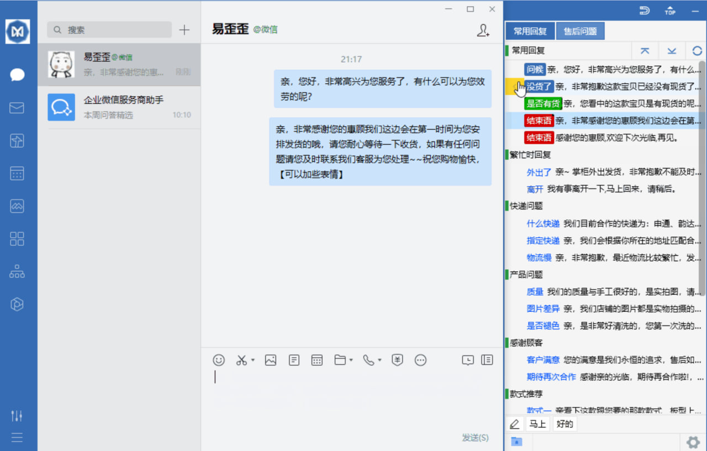Open the sliders settings icon in sidebar
Image resolution: width=707 pixels, height=451 pixels.
[x=17, y=416]
